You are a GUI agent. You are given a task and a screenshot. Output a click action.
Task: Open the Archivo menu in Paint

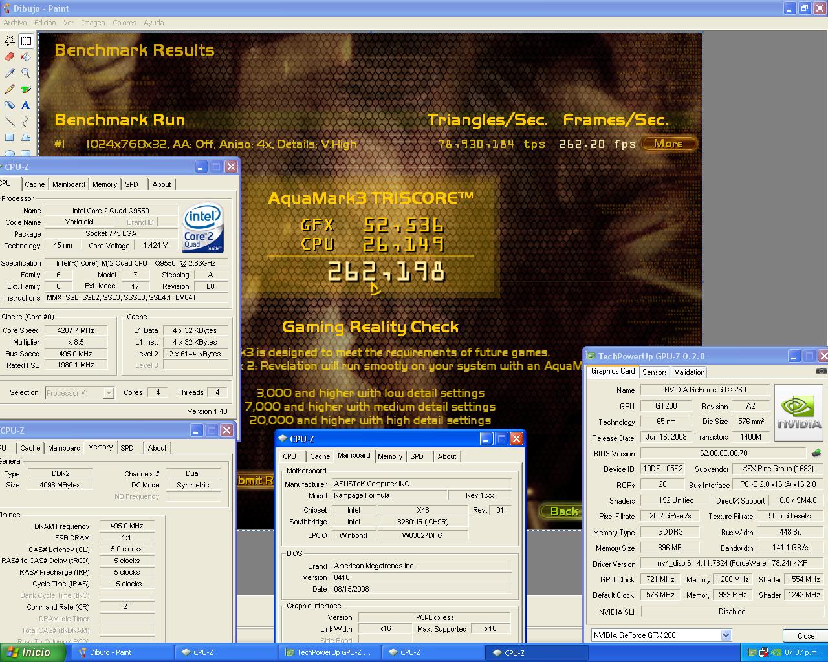16,23
